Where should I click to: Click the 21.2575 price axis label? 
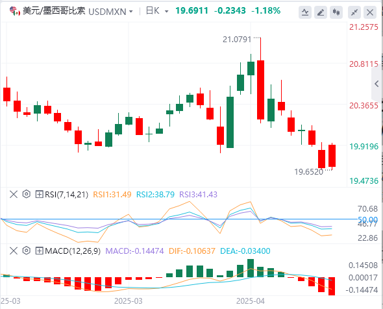[364, 27]
